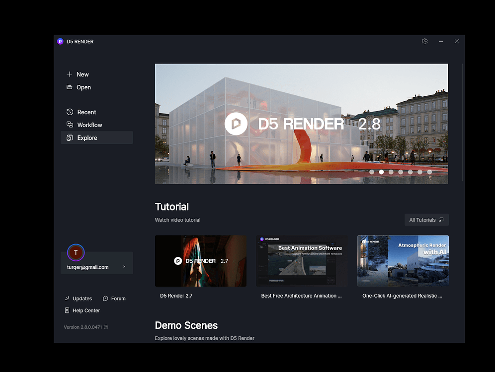Close the D5 Render window

point(457,41)
